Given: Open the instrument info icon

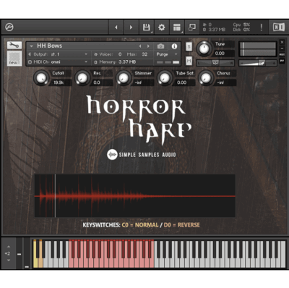Looking at the screenshot, I should tap(174, 46).
